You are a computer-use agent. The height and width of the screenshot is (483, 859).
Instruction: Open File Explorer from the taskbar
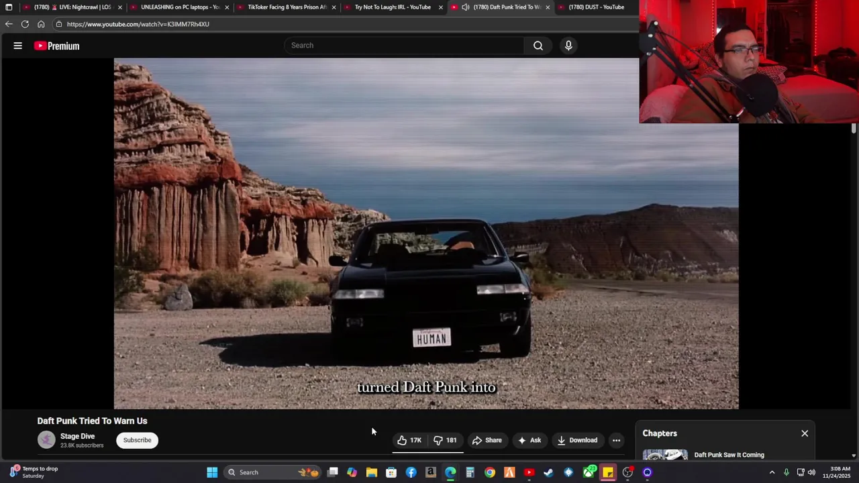click(372, 472)
